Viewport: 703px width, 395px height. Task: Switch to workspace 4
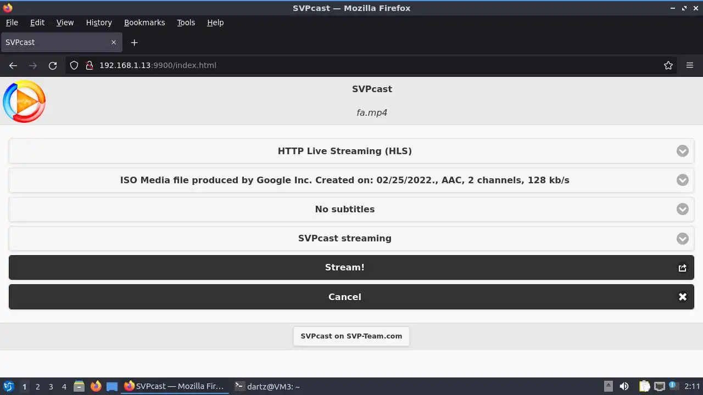coord(64,387)
